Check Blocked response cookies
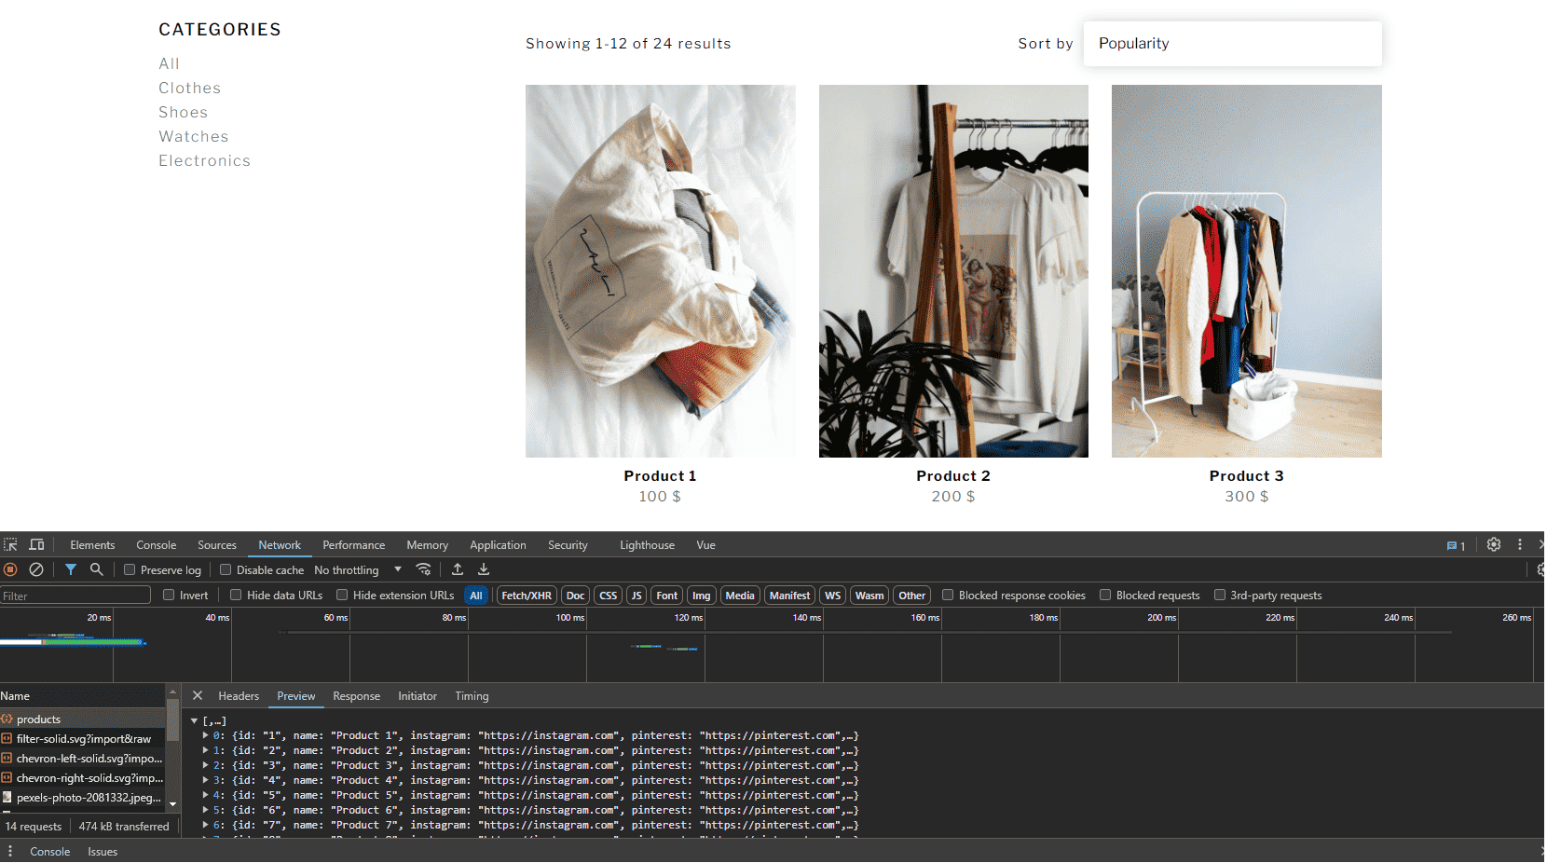1547x863 pixels. 948,595
